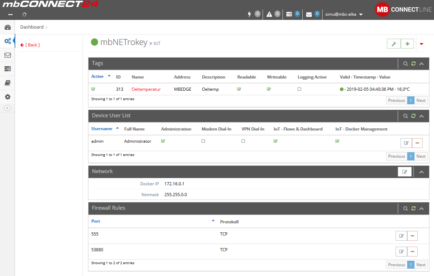The width and height of the screenshot is (434, 276).
Task: Collapse the Tags panel
Action: tap(421, 64)
